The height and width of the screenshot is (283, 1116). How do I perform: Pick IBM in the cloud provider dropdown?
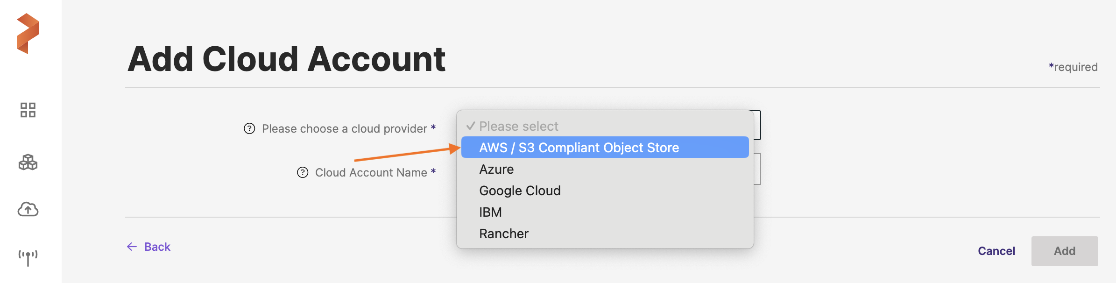pyautogui.click(x=490, y=212)
